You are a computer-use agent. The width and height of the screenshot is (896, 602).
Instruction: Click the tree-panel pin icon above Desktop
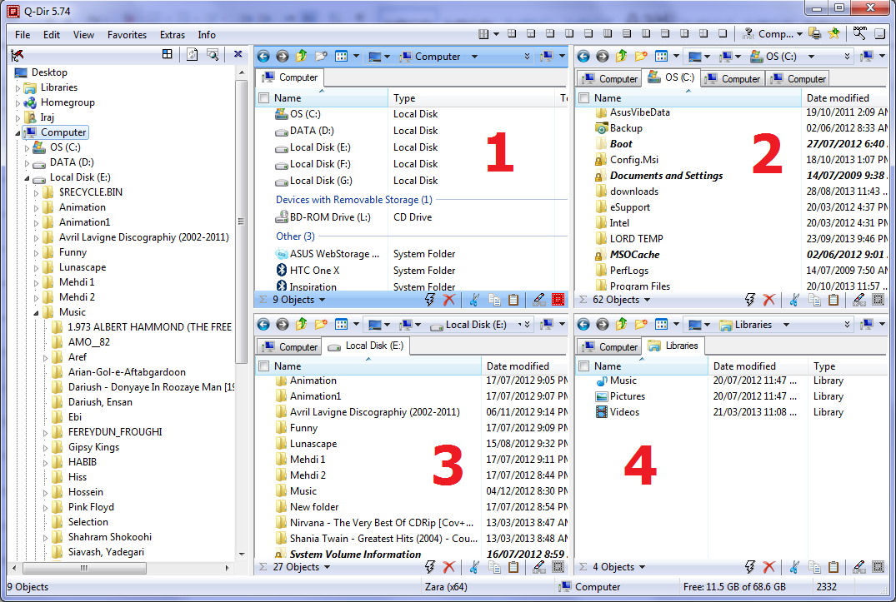click(18, 55)
